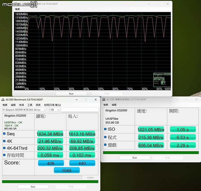The image size is (201, 191).
Task: Click Start in the copy benchmark window
Action: coord(135,158)
